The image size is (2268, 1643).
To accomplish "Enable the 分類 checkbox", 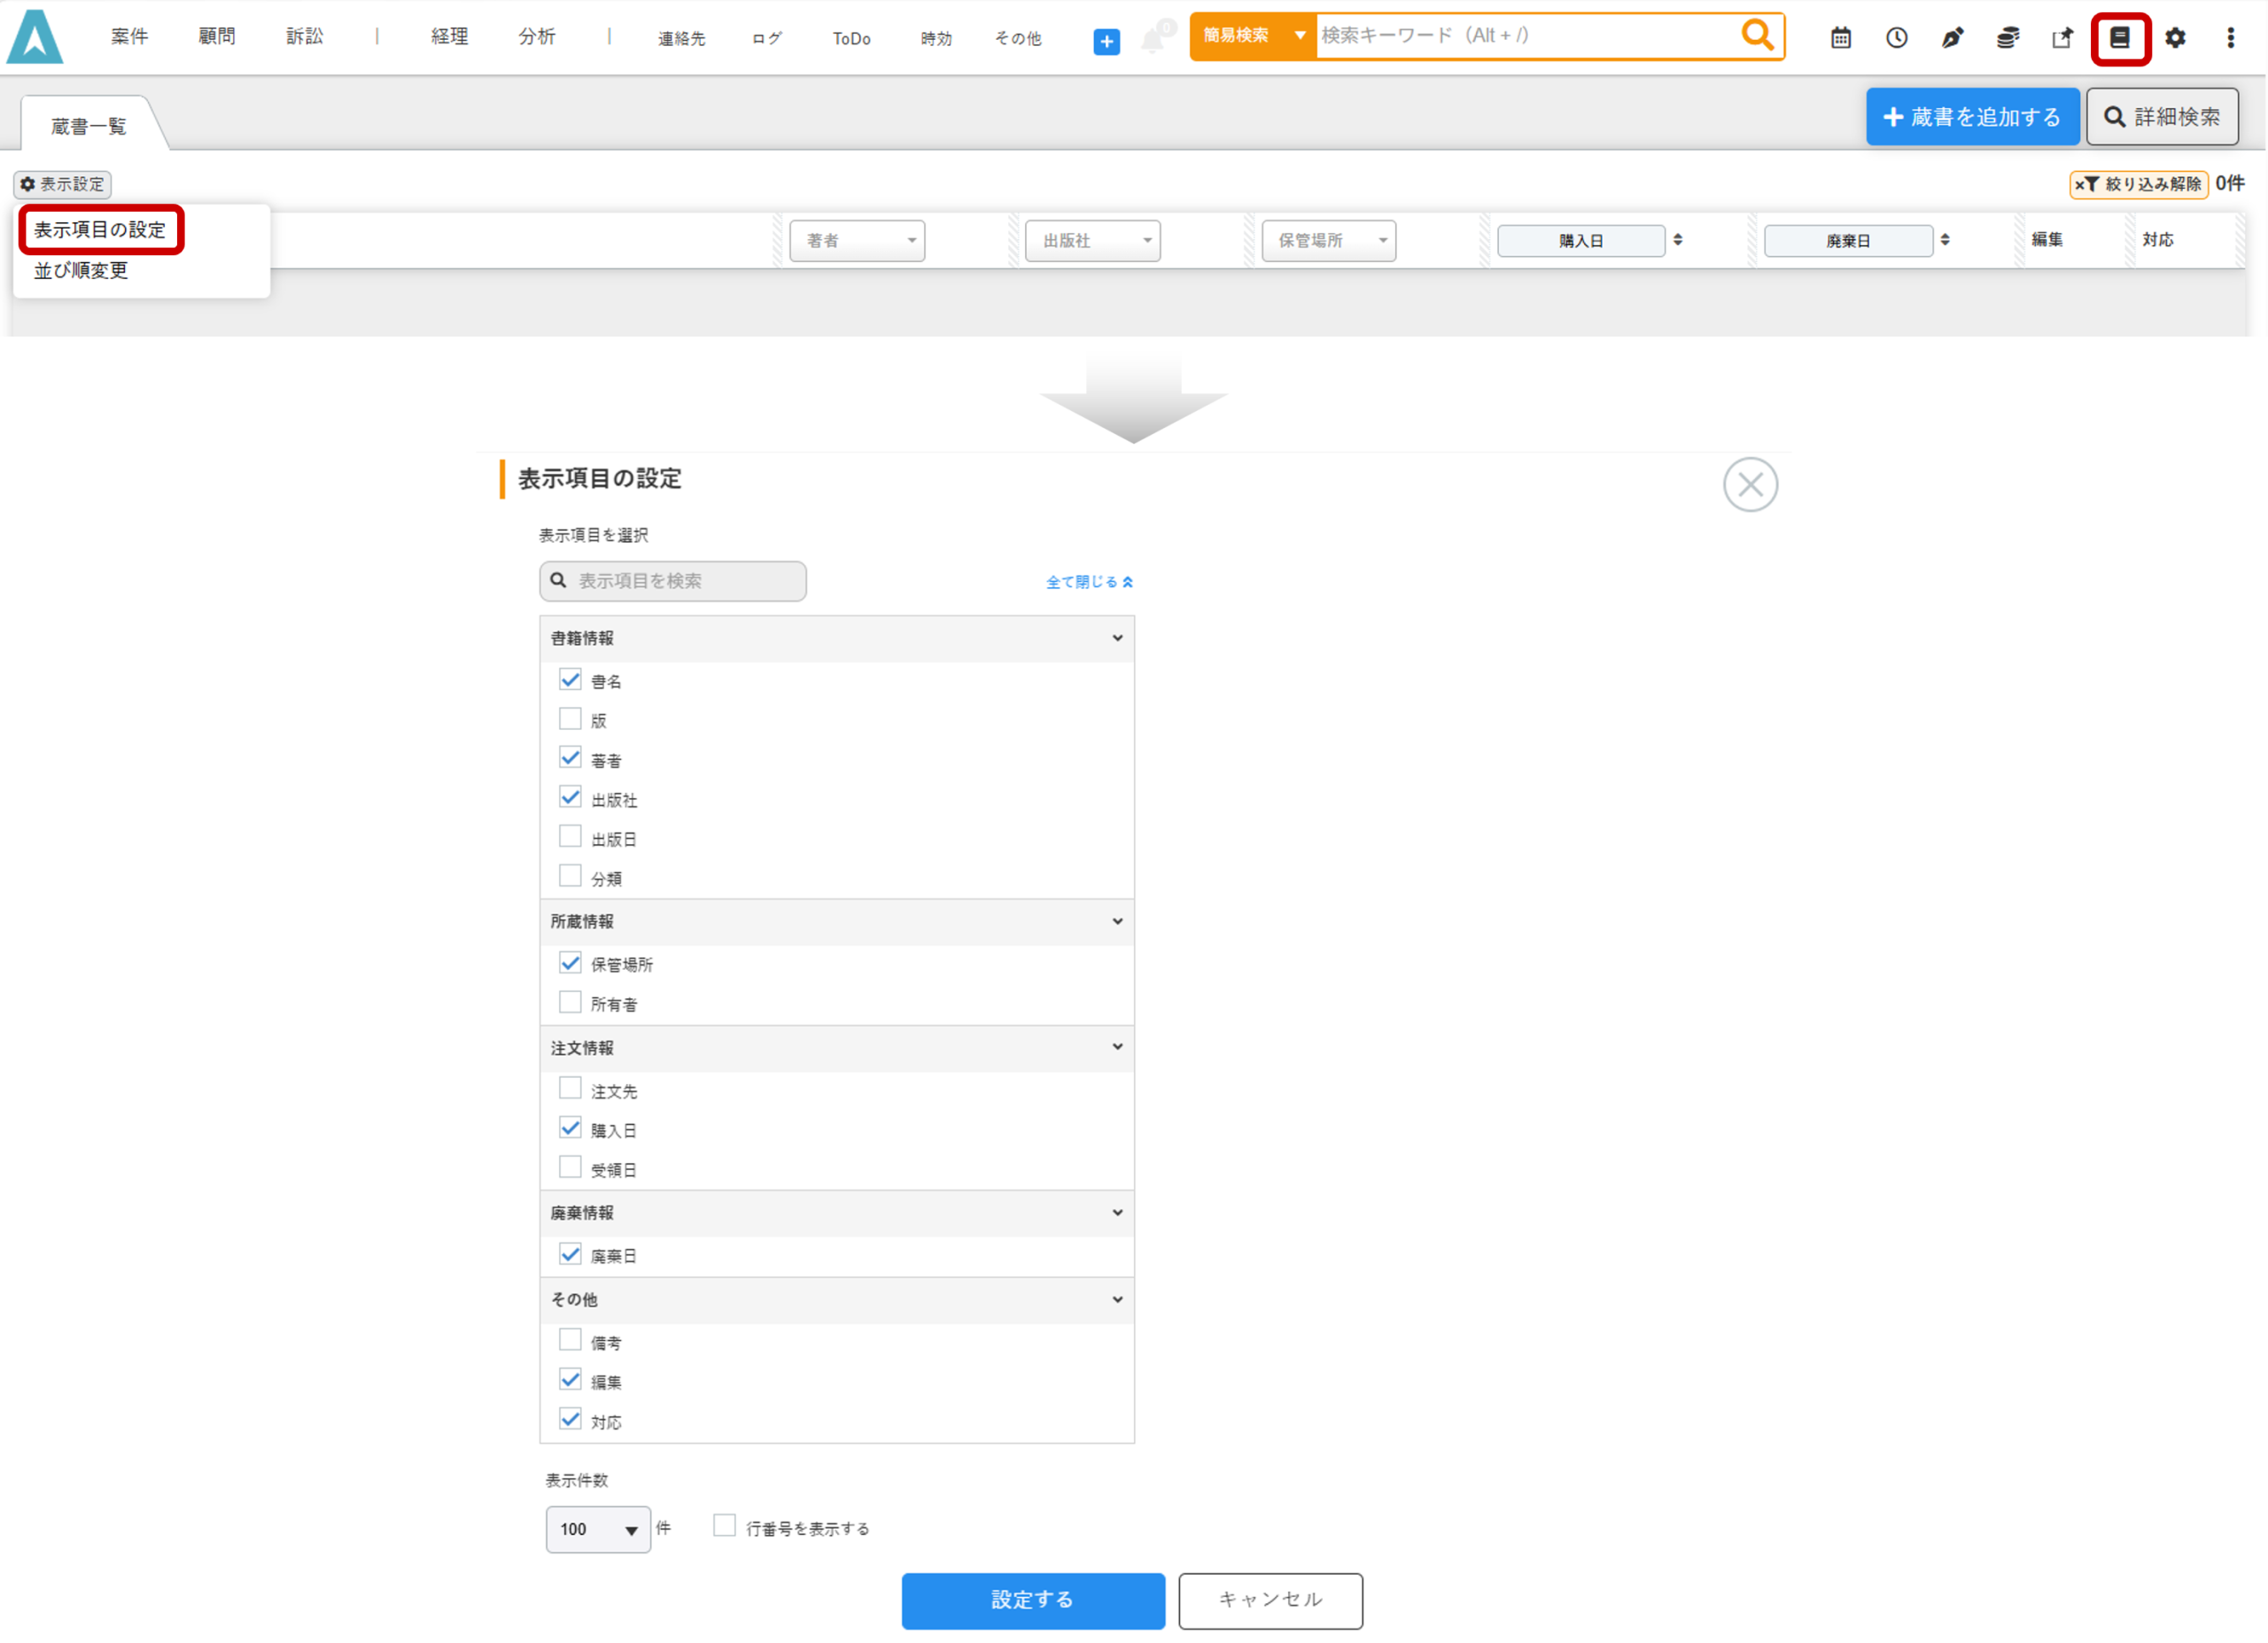I will 570,877.
